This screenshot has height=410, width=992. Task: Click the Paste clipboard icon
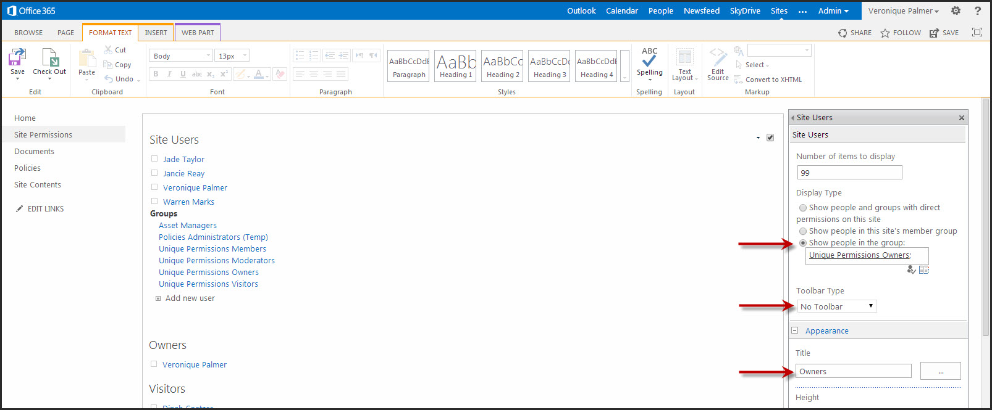(x=86, y=59)
